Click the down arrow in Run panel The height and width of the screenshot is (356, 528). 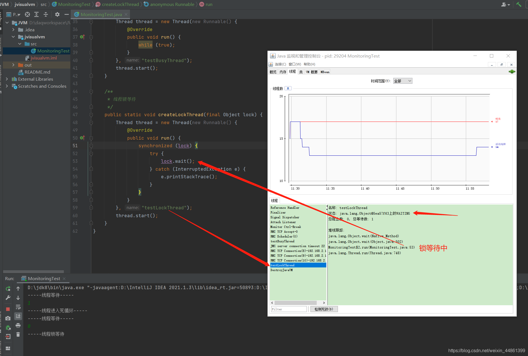(x=18, y=298)
